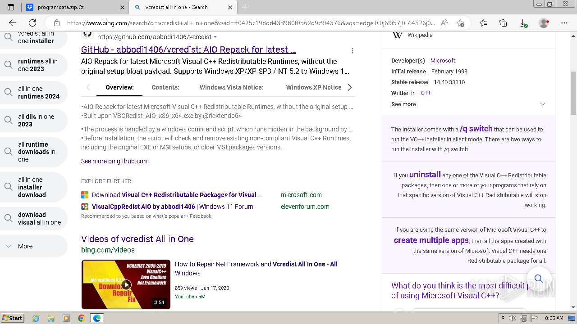Click the address bar URL field

click(251, 23)
